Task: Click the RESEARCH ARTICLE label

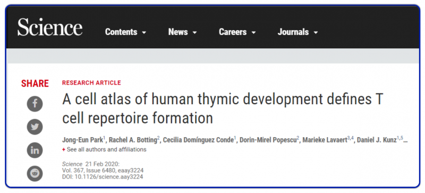Action: (91, 83)
